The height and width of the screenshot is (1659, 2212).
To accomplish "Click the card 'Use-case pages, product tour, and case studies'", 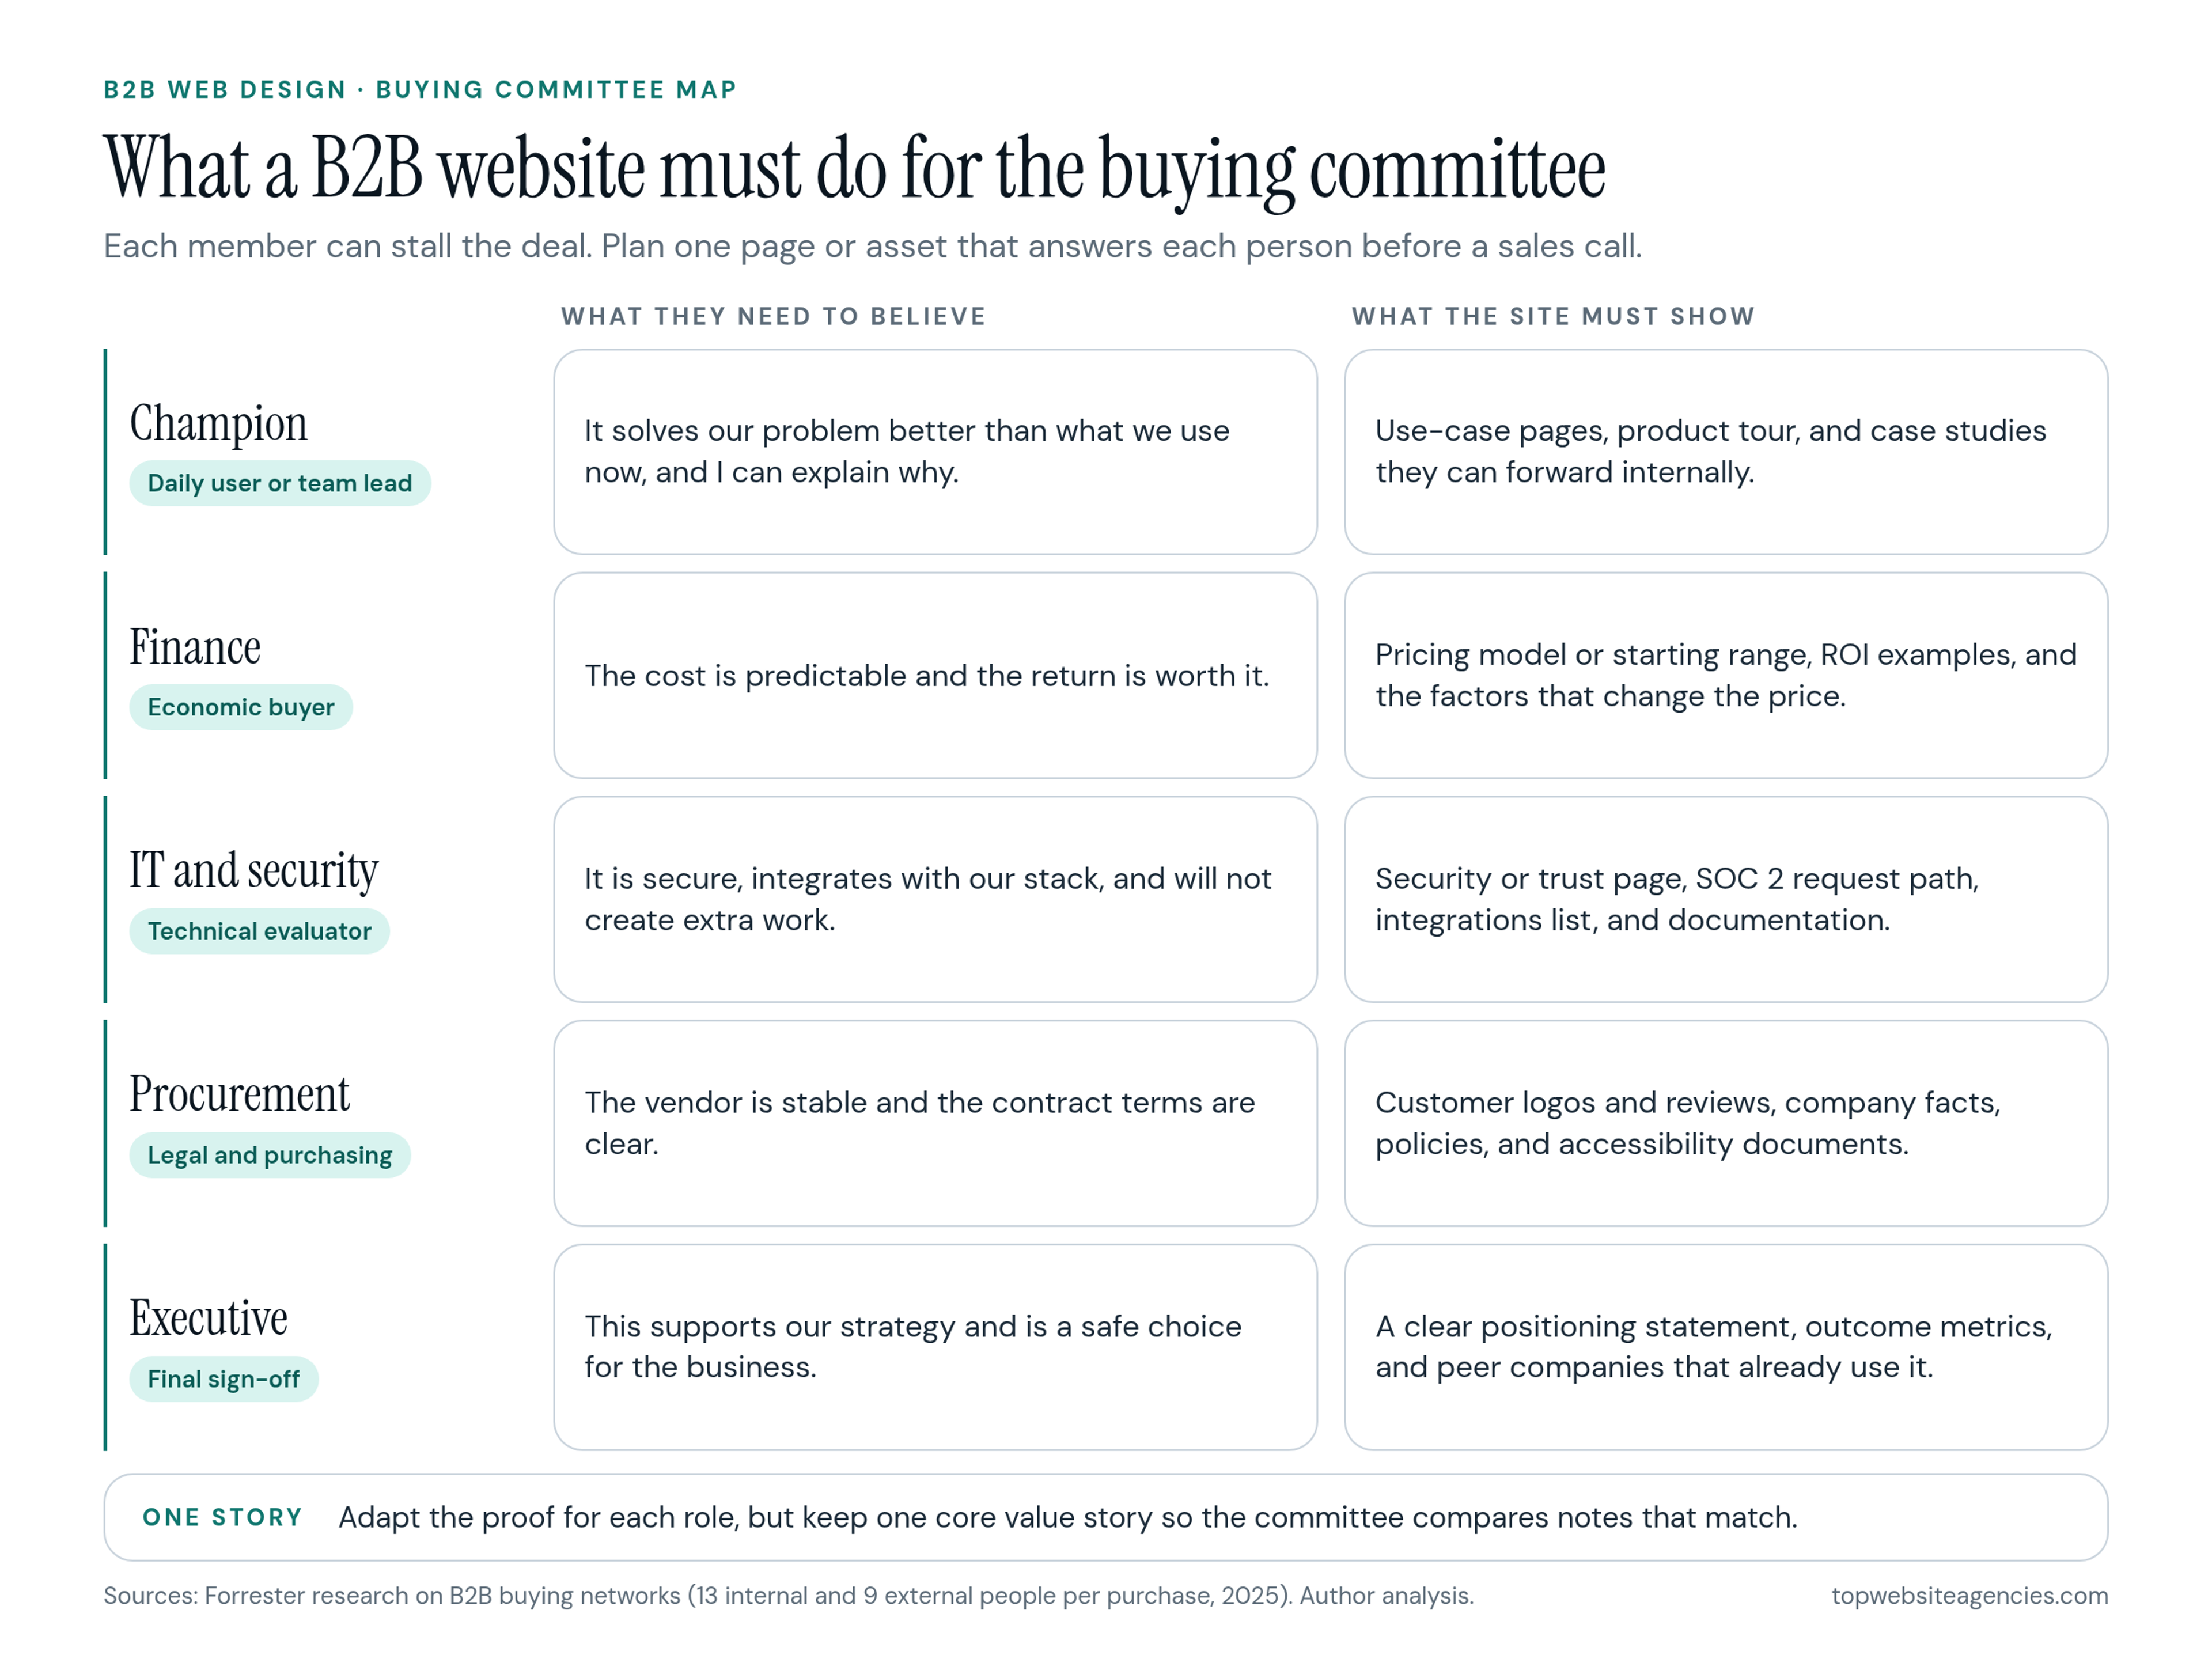I will [1727, 452].
